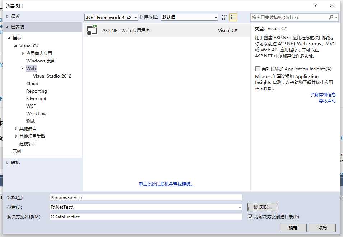This screenshot has height=237, width=343.
Task: Select the Cloud category
Action: tap(32, 84)
